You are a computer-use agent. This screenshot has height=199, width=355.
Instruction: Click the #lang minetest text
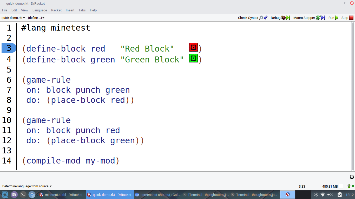pos(56,28)
